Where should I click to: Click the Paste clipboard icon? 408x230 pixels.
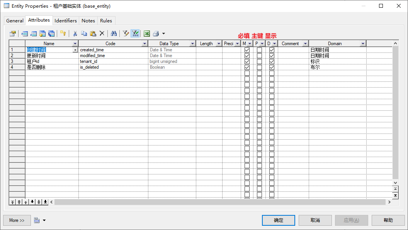(93, 34)
